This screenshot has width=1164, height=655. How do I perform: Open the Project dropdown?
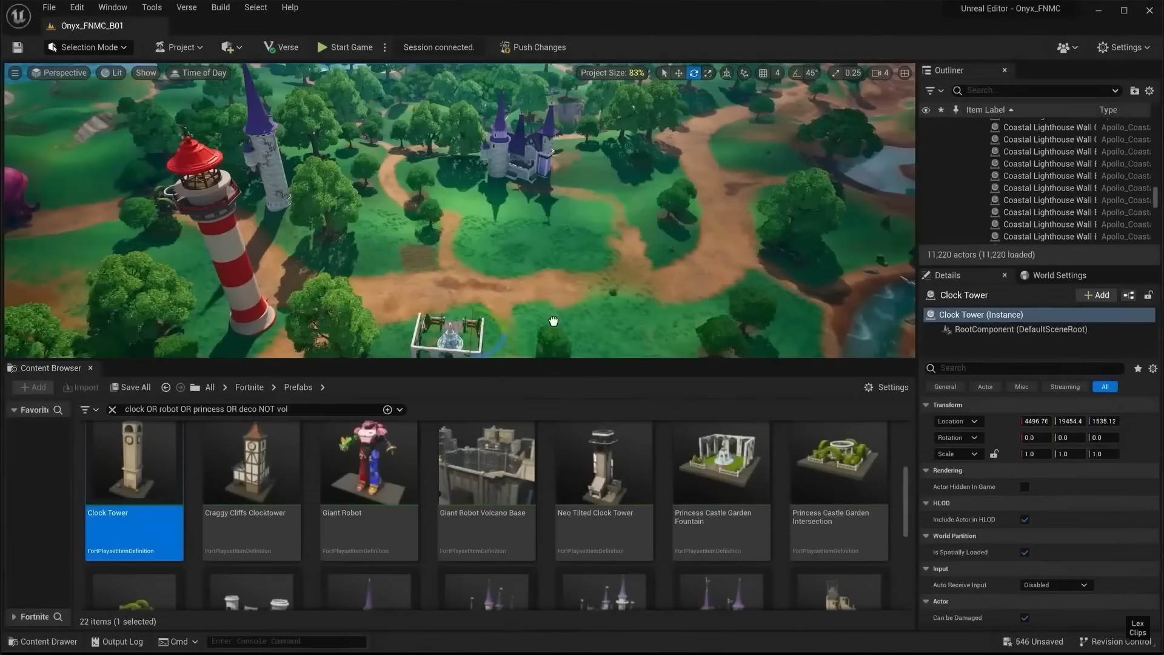tap(179, 47)
